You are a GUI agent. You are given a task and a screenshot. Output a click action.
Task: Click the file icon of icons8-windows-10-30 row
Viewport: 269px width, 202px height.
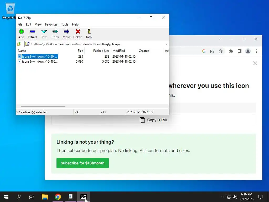[x=19, y=56]
